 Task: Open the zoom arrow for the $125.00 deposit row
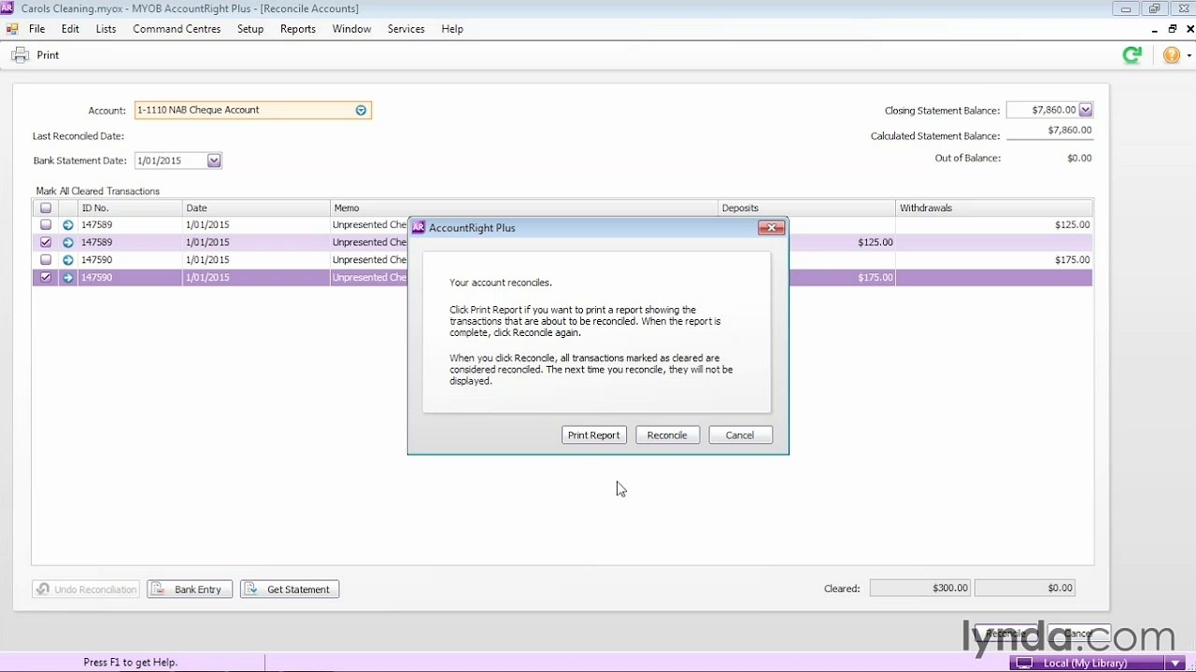coord(68,243)
